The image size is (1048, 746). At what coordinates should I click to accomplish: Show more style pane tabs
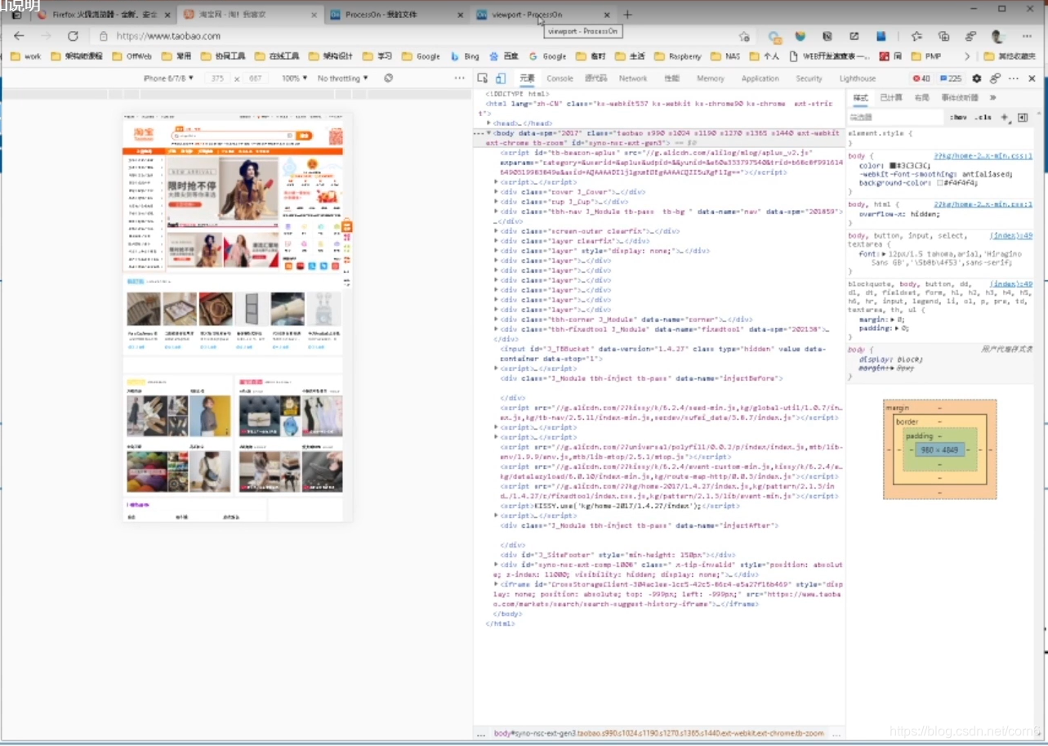pos(993,97)
